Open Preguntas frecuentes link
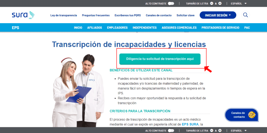 96,15
